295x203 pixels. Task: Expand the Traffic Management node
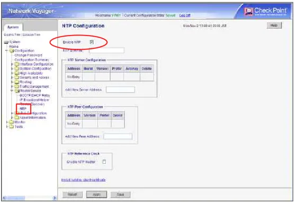point(12,86)
